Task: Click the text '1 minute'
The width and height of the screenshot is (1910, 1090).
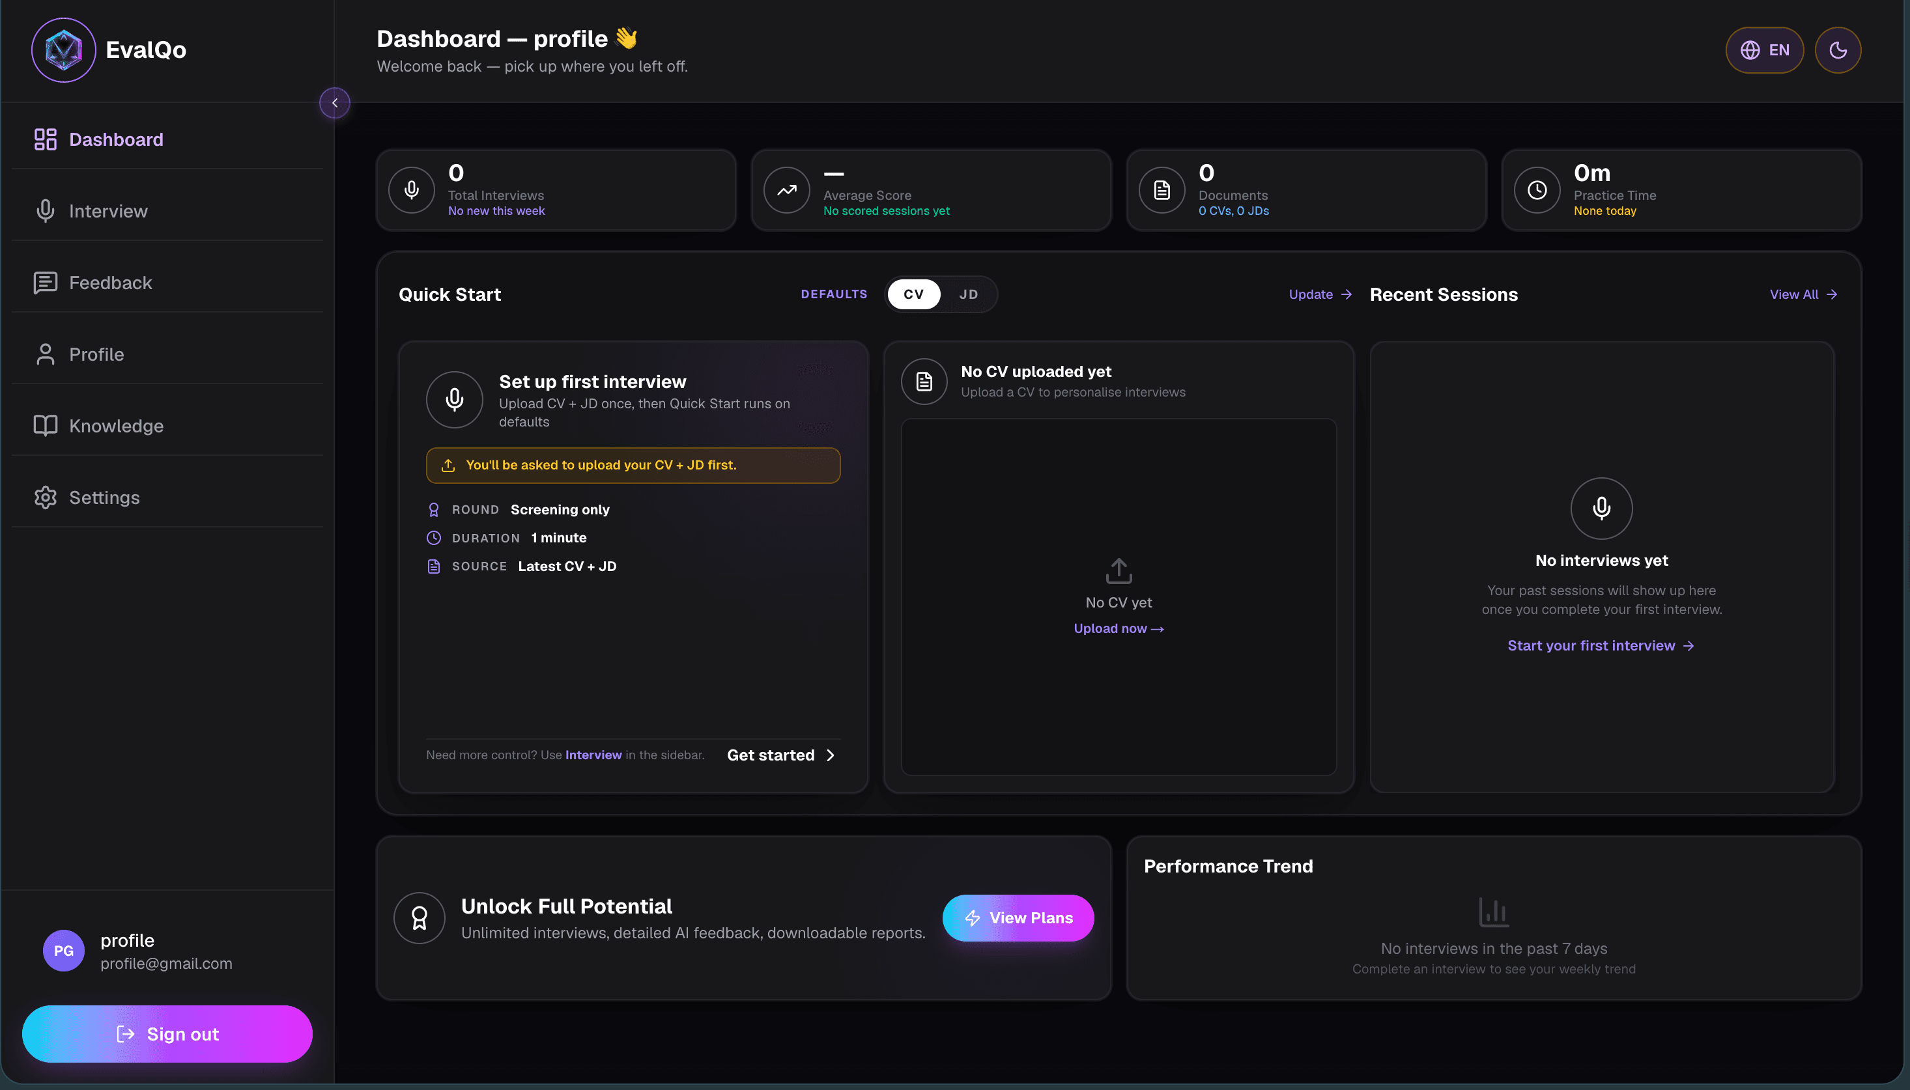Action: coord(558,538)
